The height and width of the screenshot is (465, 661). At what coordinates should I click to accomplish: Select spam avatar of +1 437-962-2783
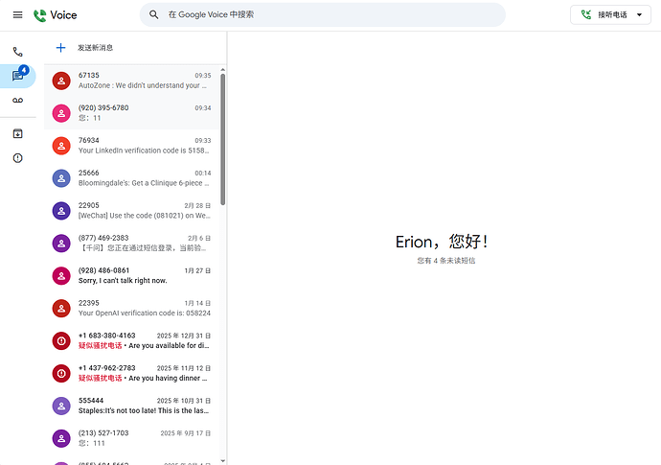coord(61,373)
